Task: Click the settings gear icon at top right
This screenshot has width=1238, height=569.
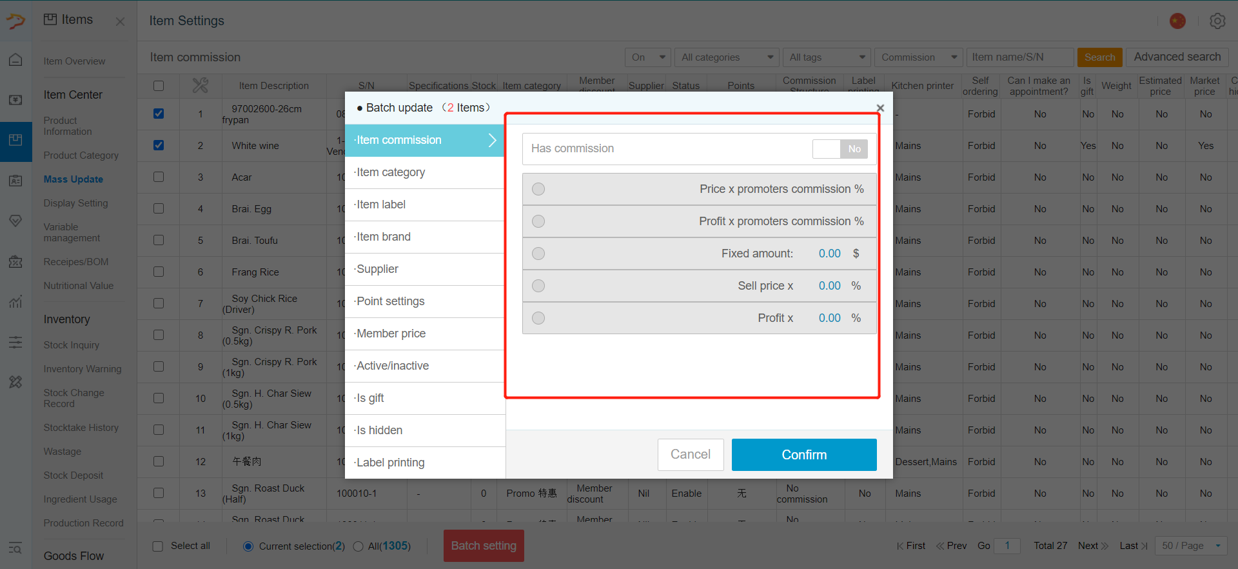Action: (1217, 21)
